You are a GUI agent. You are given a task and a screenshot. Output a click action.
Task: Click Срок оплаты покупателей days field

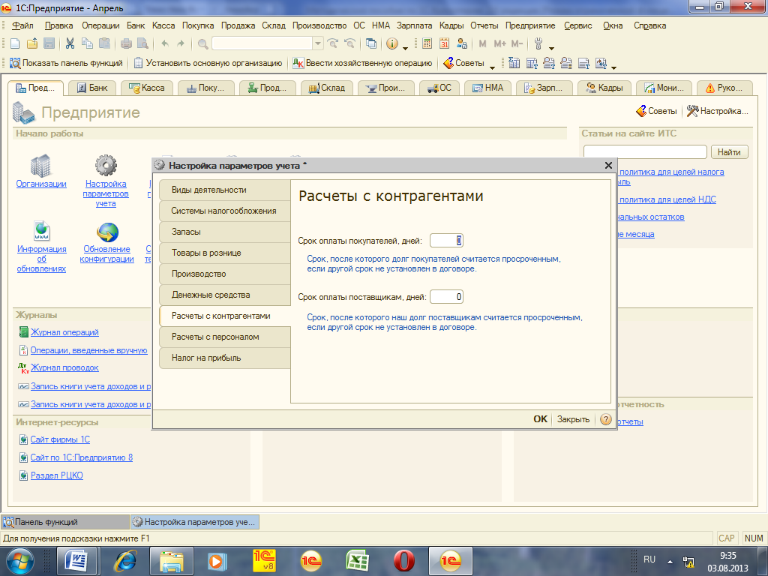tap(446, 241)
